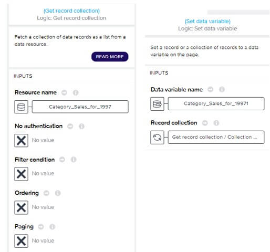This screenshot has width=270, height=252.
Task: Click the refresh-style binding icon under Record collection
Action: 157,137
